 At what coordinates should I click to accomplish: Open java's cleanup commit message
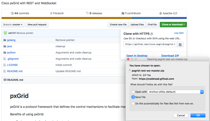pos(60,46)
